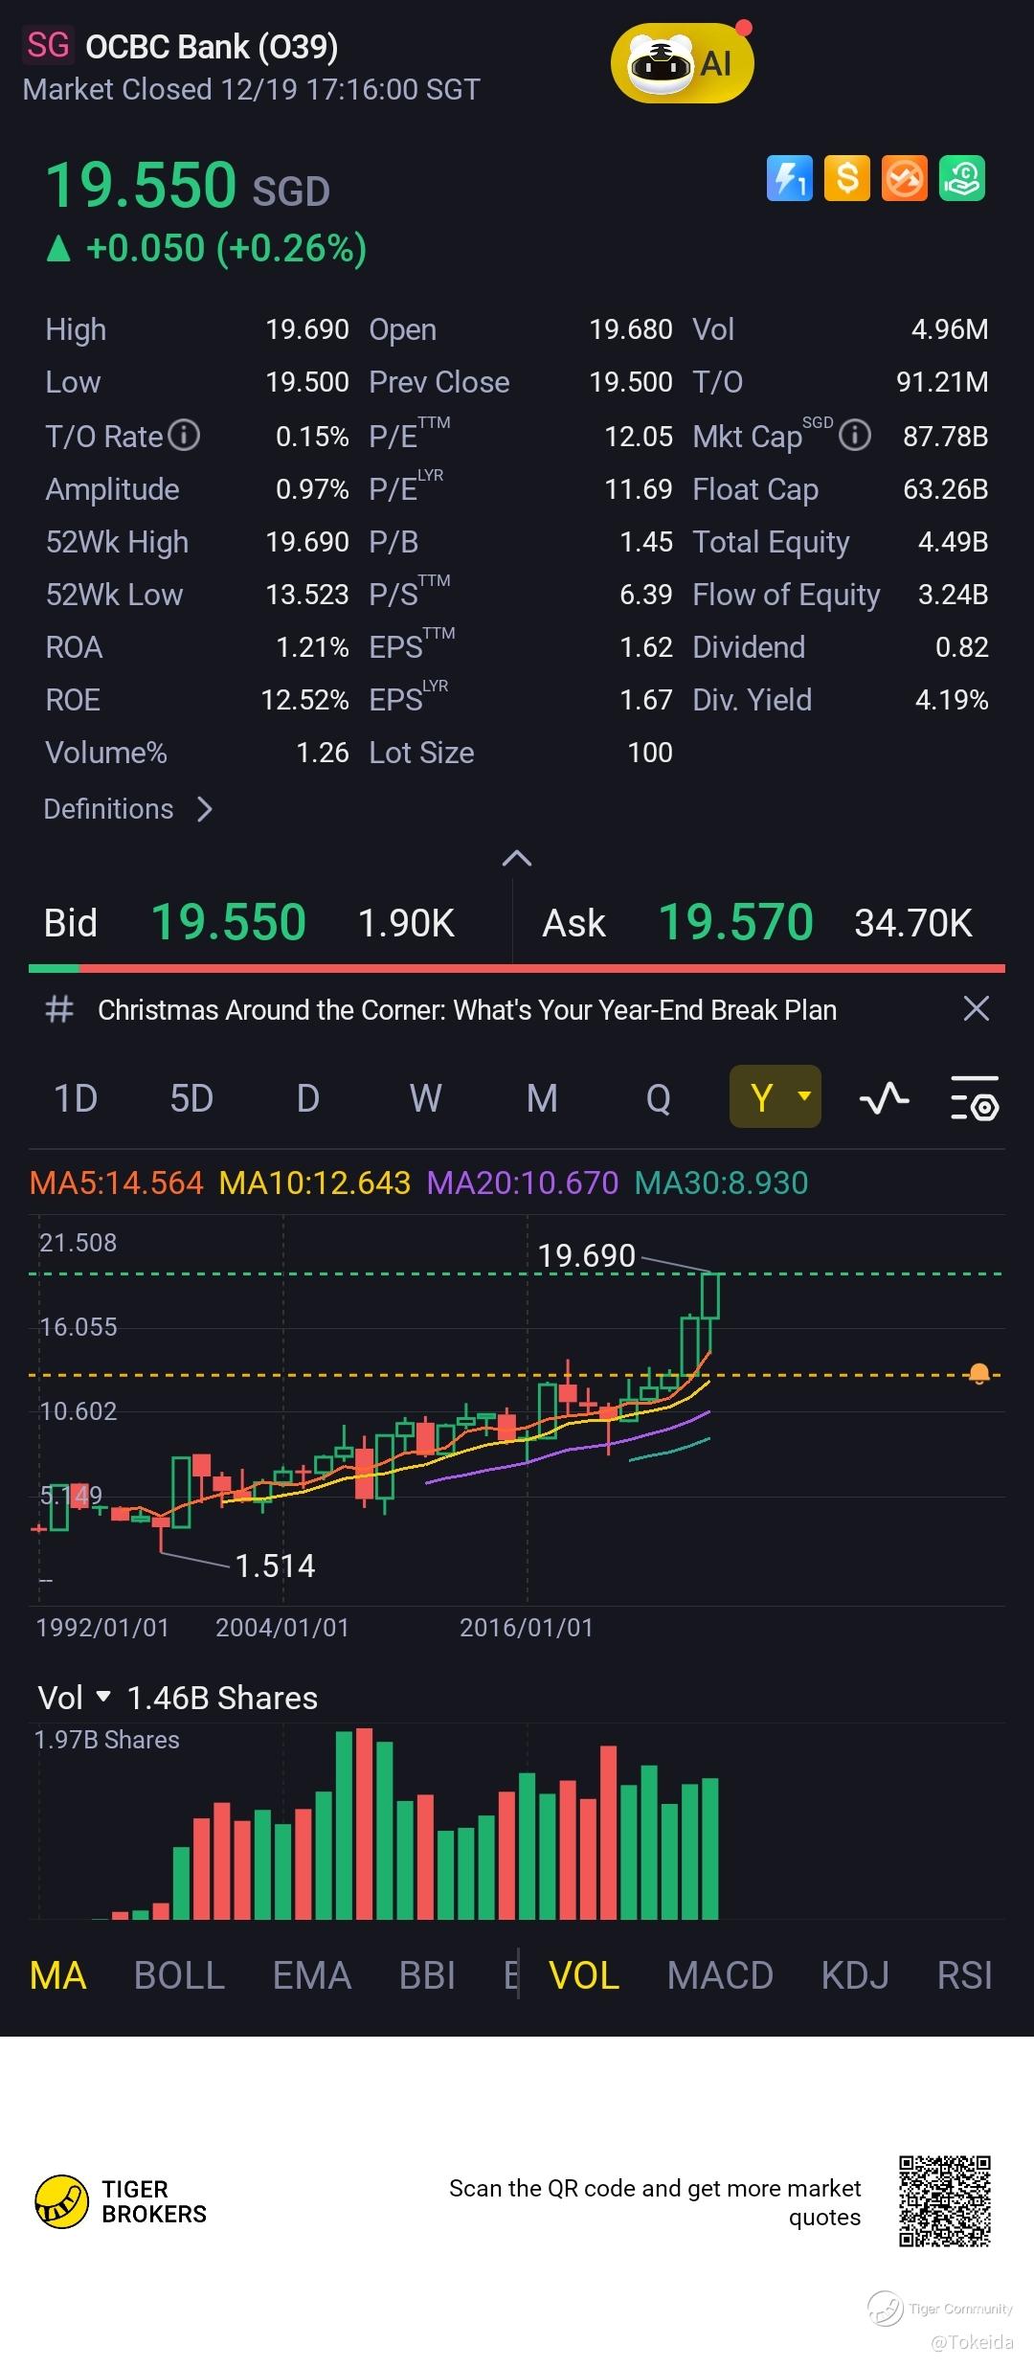Screen dimensions: 1034x2366
Task: Tap the SG market badge
Action: [x=48, y=45]
